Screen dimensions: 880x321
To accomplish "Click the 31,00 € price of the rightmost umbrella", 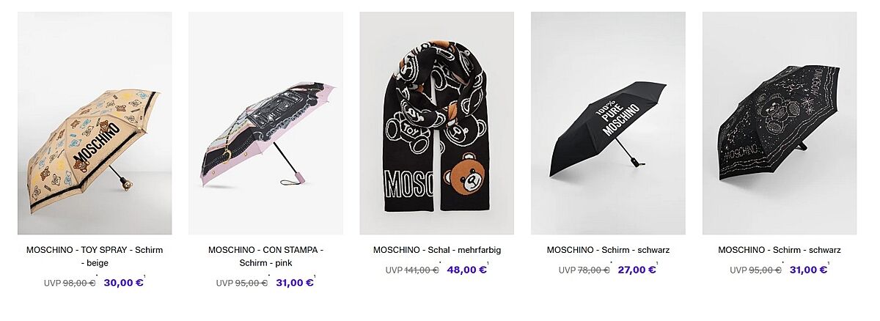I will (808, 270).
